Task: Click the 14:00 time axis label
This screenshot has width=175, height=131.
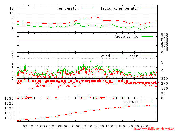Action: point(99,126)
